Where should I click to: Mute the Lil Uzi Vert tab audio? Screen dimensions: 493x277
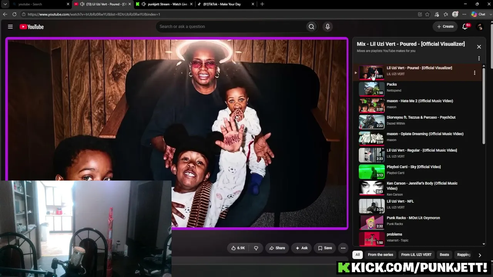[82, 4]
